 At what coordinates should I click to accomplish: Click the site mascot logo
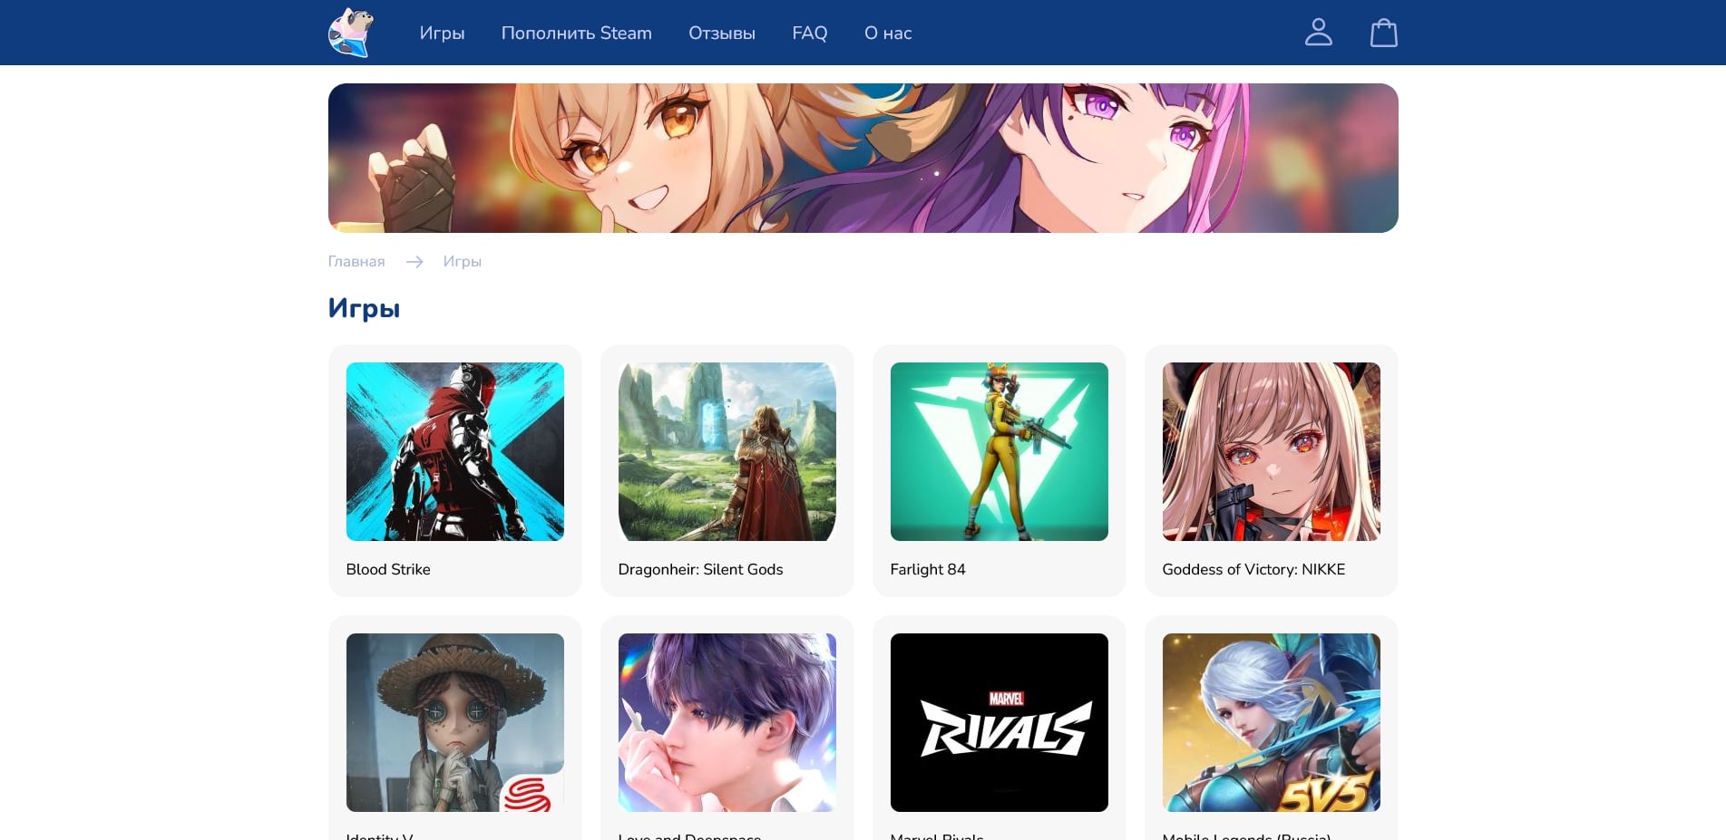351,33
